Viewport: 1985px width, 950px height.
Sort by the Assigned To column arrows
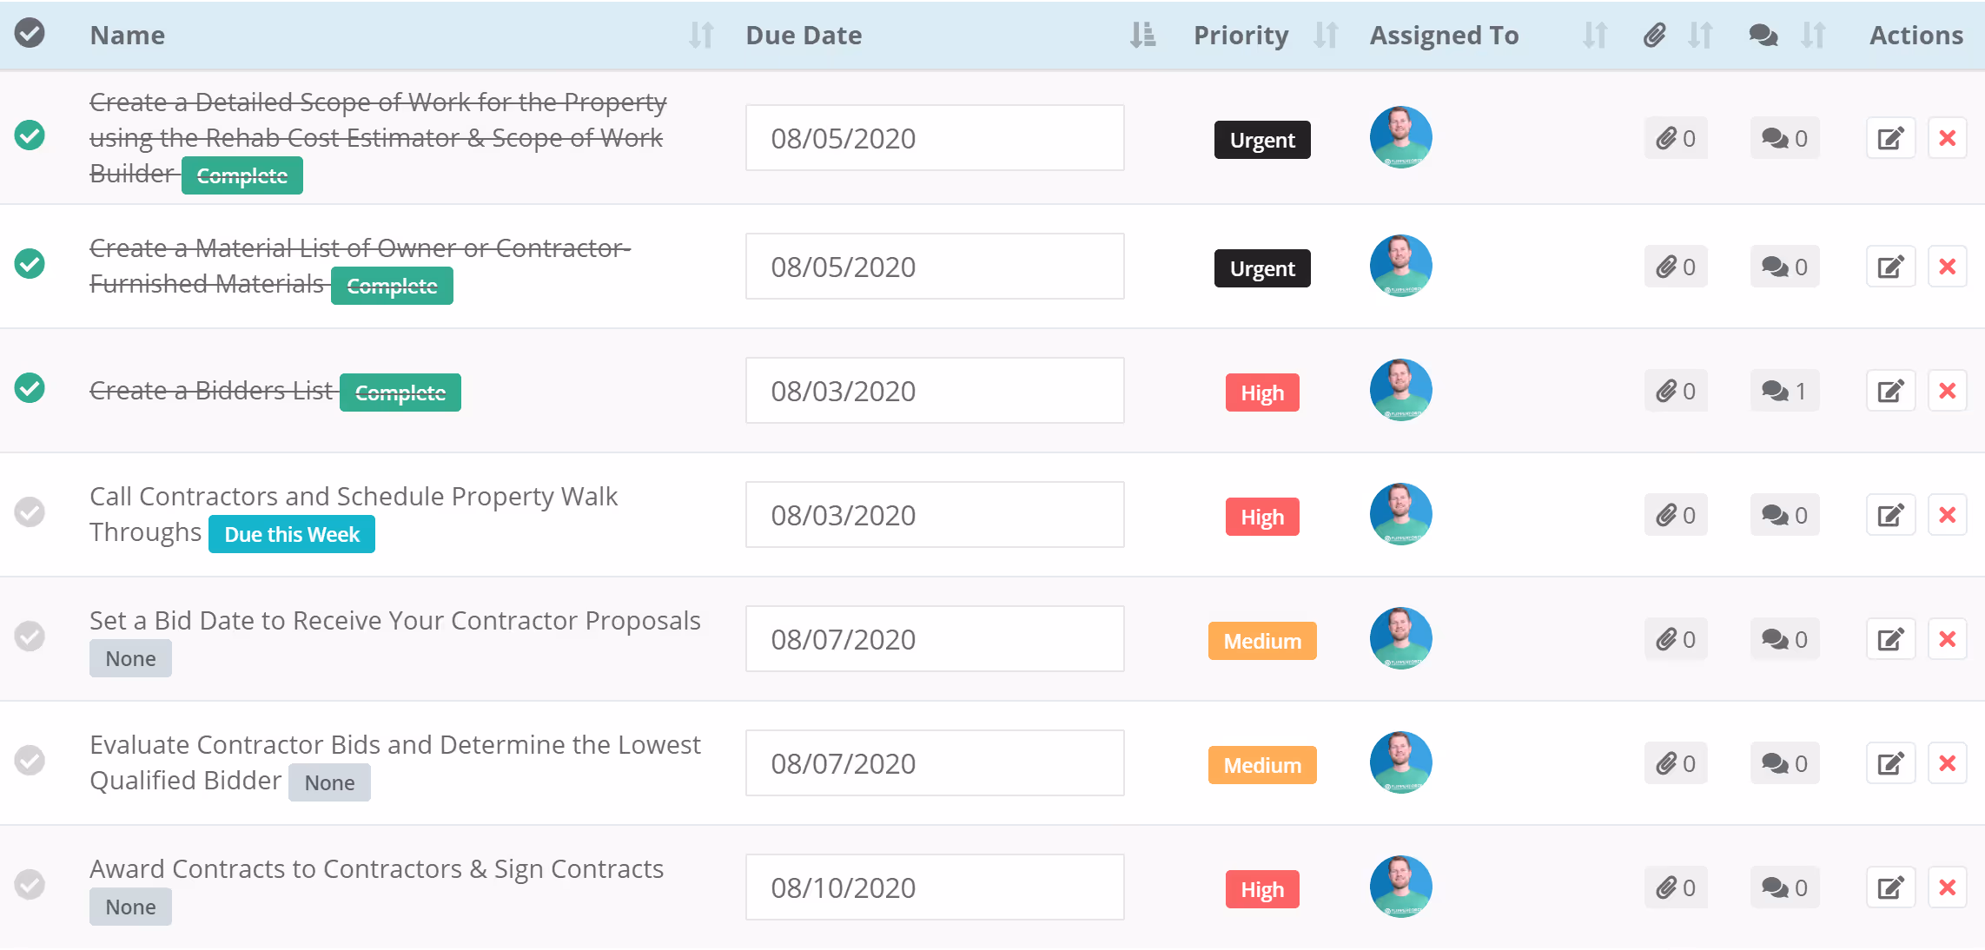coord(1595,35)
